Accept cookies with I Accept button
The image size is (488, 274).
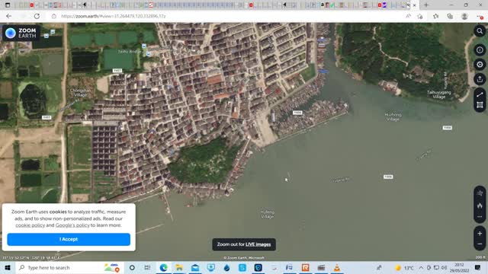click(x=69, y=239)
